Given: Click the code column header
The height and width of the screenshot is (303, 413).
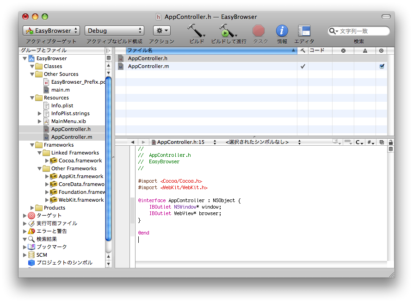Looking at the screenshot, I should point(320,50).
